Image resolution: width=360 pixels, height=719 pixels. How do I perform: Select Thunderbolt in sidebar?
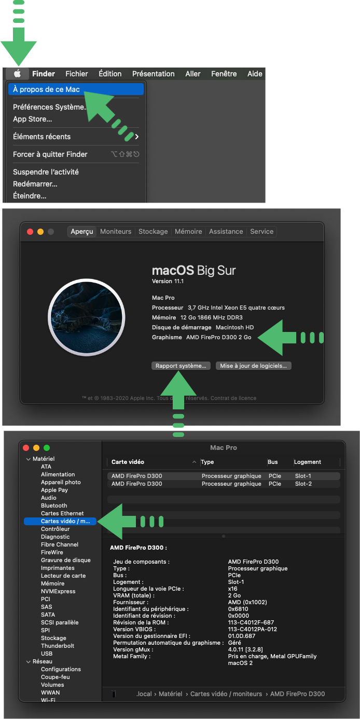[x=58, y=646]
